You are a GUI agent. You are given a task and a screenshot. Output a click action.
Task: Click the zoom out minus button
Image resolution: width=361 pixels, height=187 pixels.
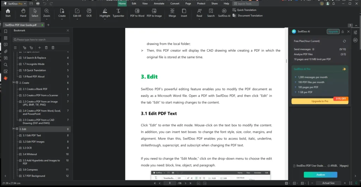[x=312, y=183]
